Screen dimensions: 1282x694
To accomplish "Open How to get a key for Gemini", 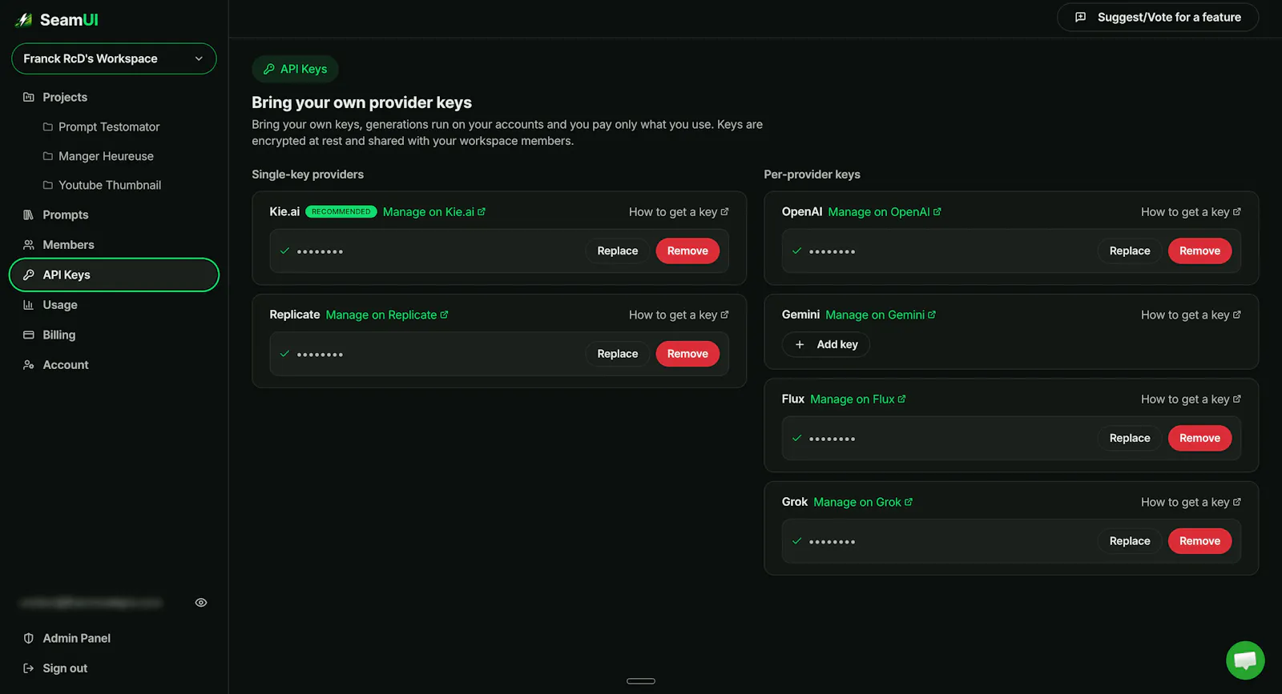I will tap(1191, 315).
